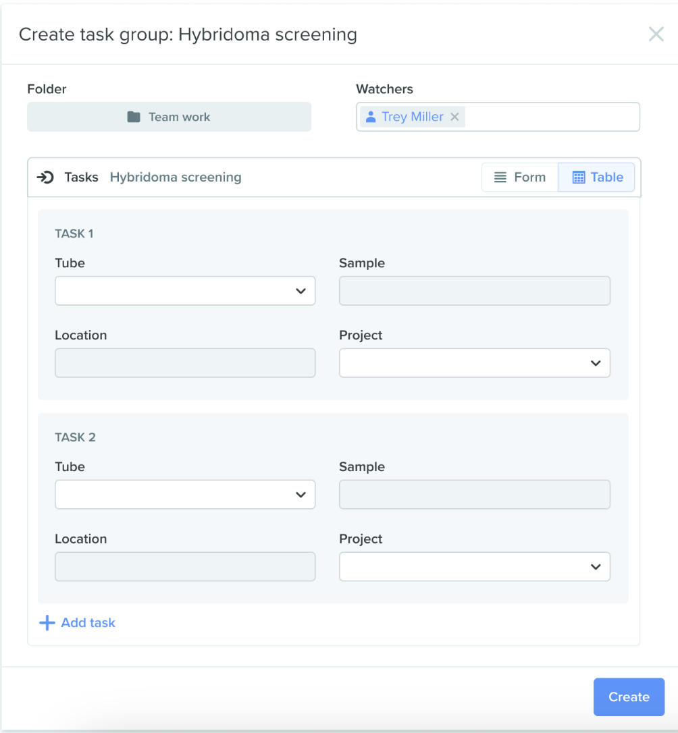This screenshot has width=678, height=733.
Task: Expand the Task 1 Project dropdown
Action: 475,362
